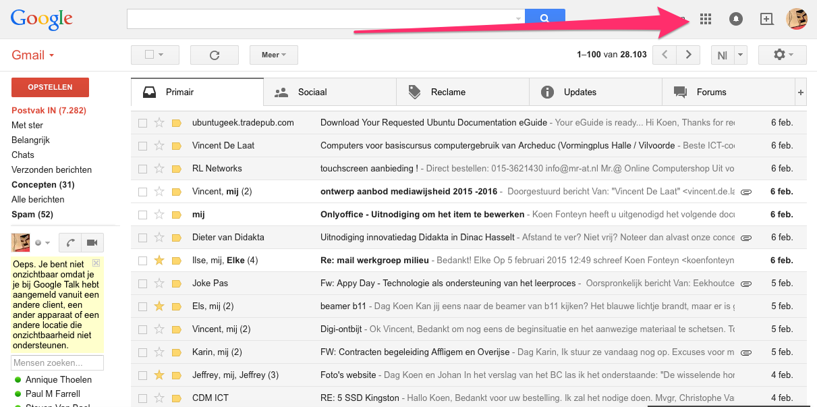Open the Belangrijk label

tap(30, 140)
